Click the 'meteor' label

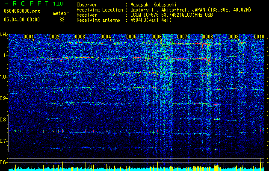tap(61, 13)
